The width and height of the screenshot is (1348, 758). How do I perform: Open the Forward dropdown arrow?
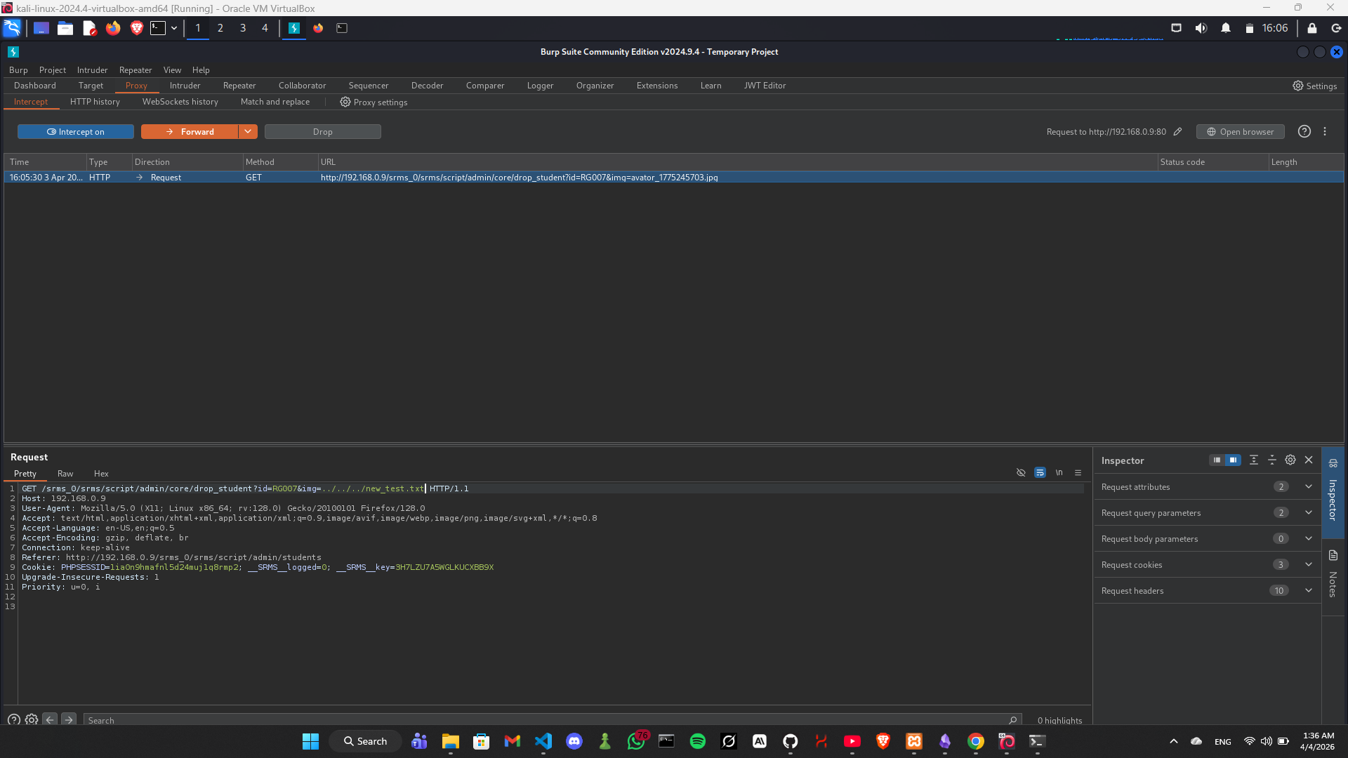tap(248, 131)
